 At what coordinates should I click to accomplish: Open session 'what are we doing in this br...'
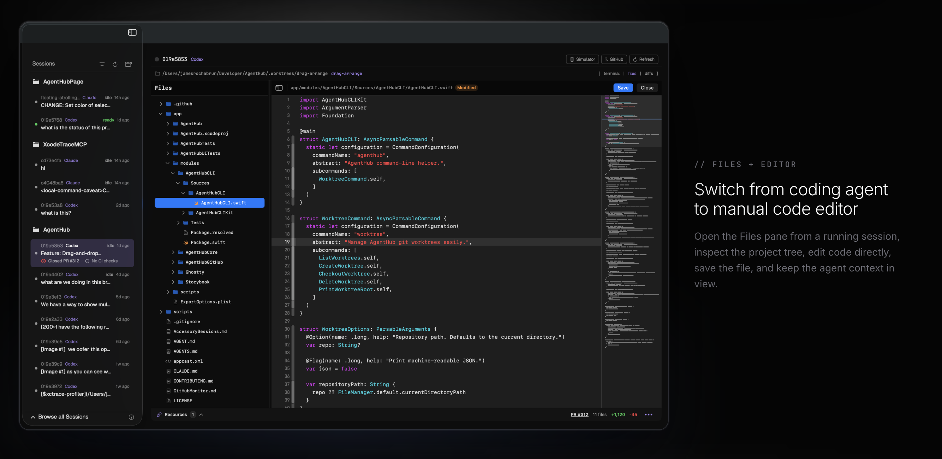[x=82, y=278]
